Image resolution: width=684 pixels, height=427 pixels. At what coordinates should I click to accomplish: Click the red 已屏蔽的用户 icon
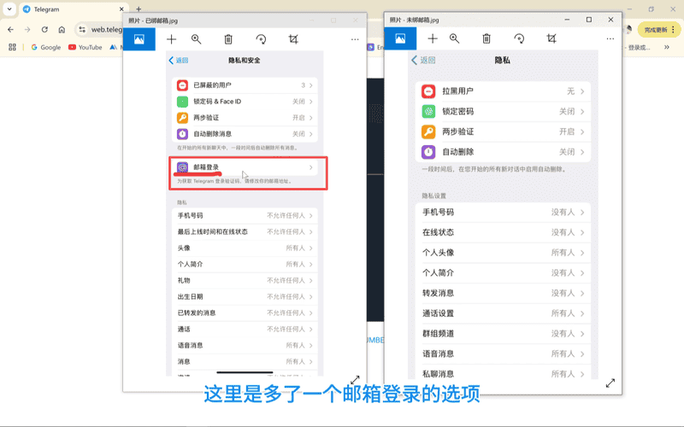182,85
